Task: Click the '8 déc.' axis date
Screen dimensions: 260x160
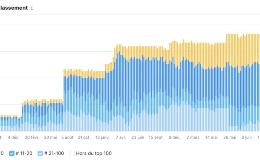Action: coord(174,137)
